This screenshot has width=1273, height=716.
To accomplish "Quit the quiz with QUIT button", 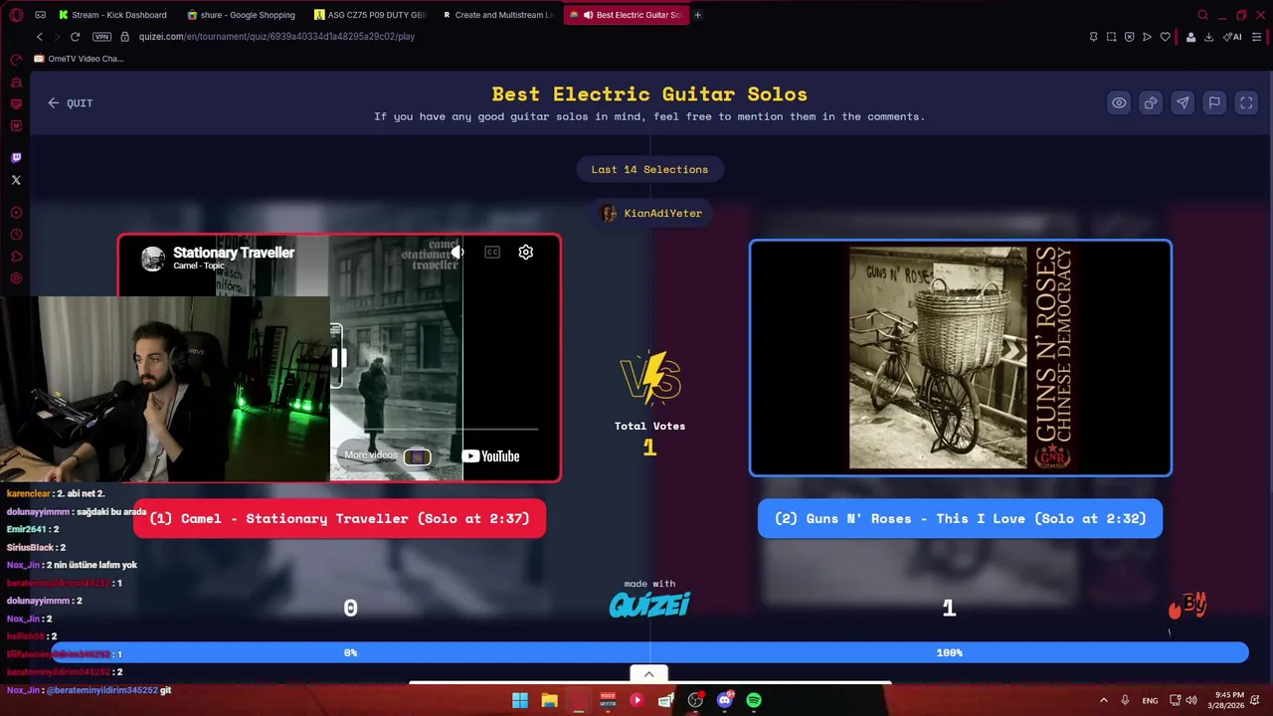I will 70,103.
